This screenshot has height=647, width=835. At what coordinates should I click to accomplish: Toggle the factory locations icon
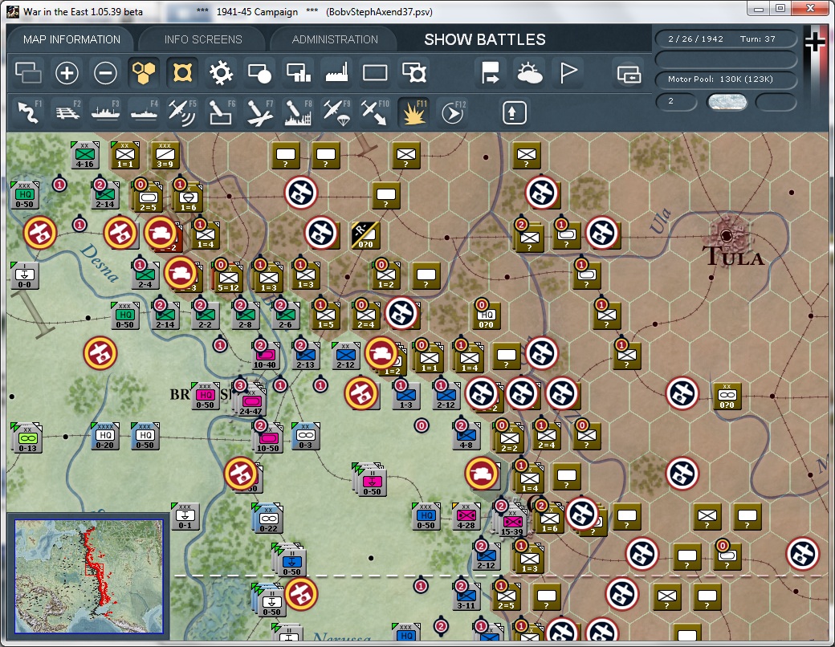[336, 73]
